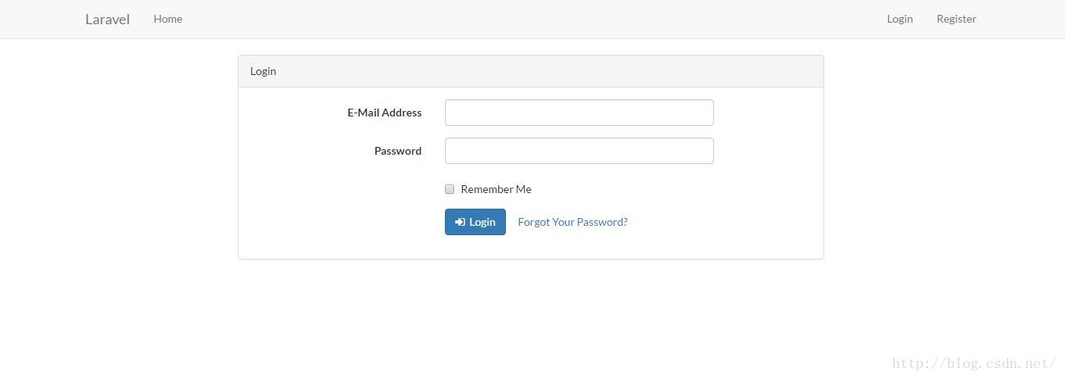Click the Password? word in forgot link
Viewport: 1065px width, 379px height.
coord(602,222)
